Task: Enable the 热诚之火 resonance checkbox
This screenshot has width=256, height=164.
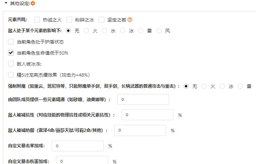Action: click(x=37, y=20)
